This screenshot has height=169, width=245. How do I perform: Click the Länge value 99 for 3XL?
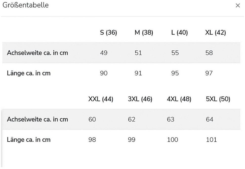click(x=132, y=140)
